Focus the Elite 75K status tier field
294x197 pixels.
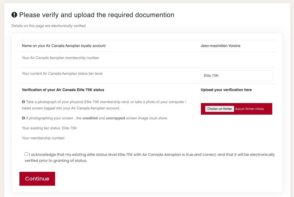[236, 76]
